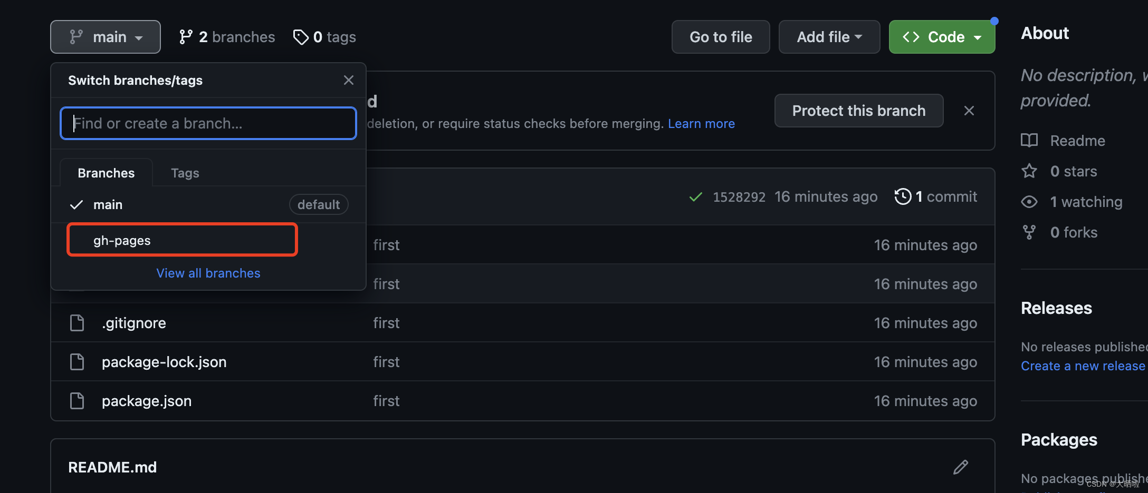Click the Protect this branch button
The image size is (1148, 493).
point(858,111)
